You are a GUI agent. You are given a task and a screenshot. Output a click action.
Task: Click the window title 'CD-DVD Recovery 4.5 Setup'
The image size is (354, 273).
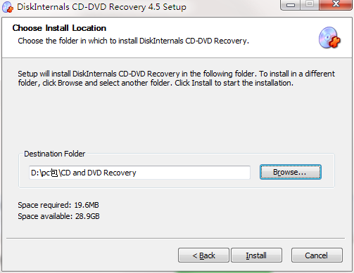[129, 7]
